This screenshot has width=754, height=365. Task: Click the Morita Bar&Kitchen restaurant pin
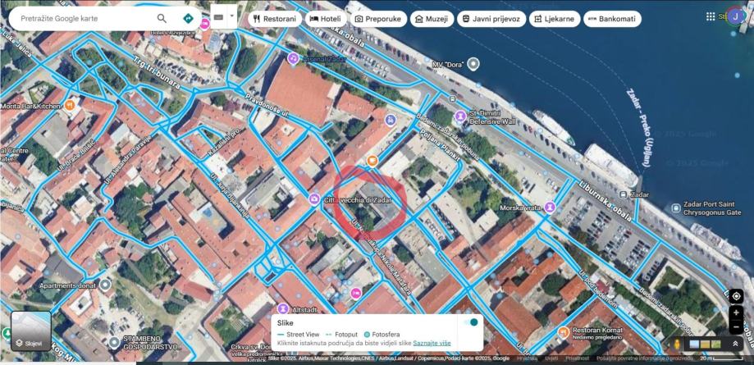point(69,105)
